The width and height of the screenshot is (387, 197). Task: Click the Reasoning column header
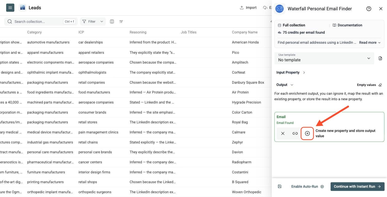point(138,32)
